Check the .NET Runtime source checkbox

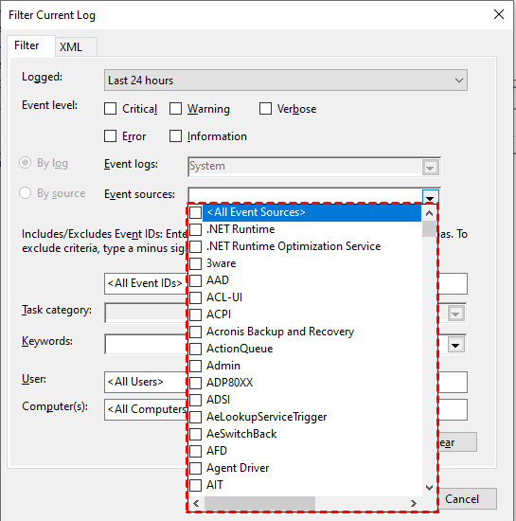click(196, 229)
